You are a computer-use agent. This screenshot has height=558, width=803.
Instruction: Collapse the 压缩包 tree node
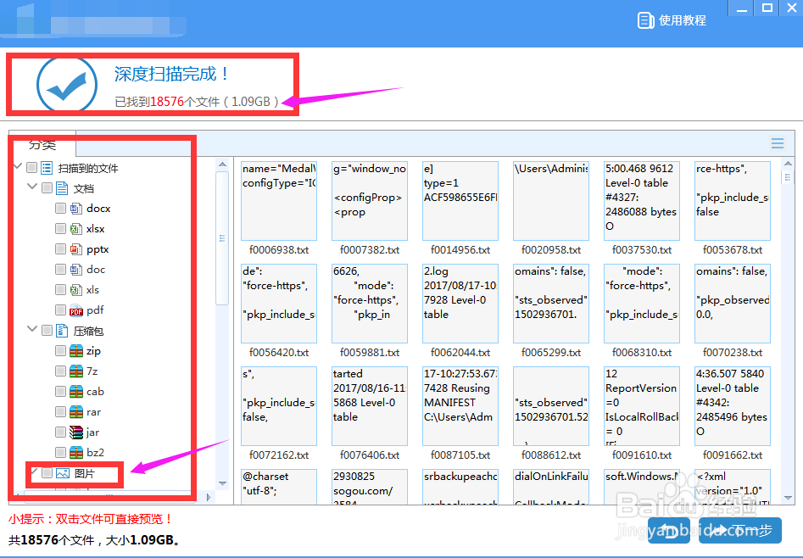tap(32, 329)
